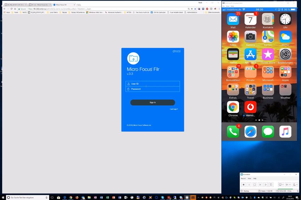Open the Karten maps app

click(x=268, y=37)
